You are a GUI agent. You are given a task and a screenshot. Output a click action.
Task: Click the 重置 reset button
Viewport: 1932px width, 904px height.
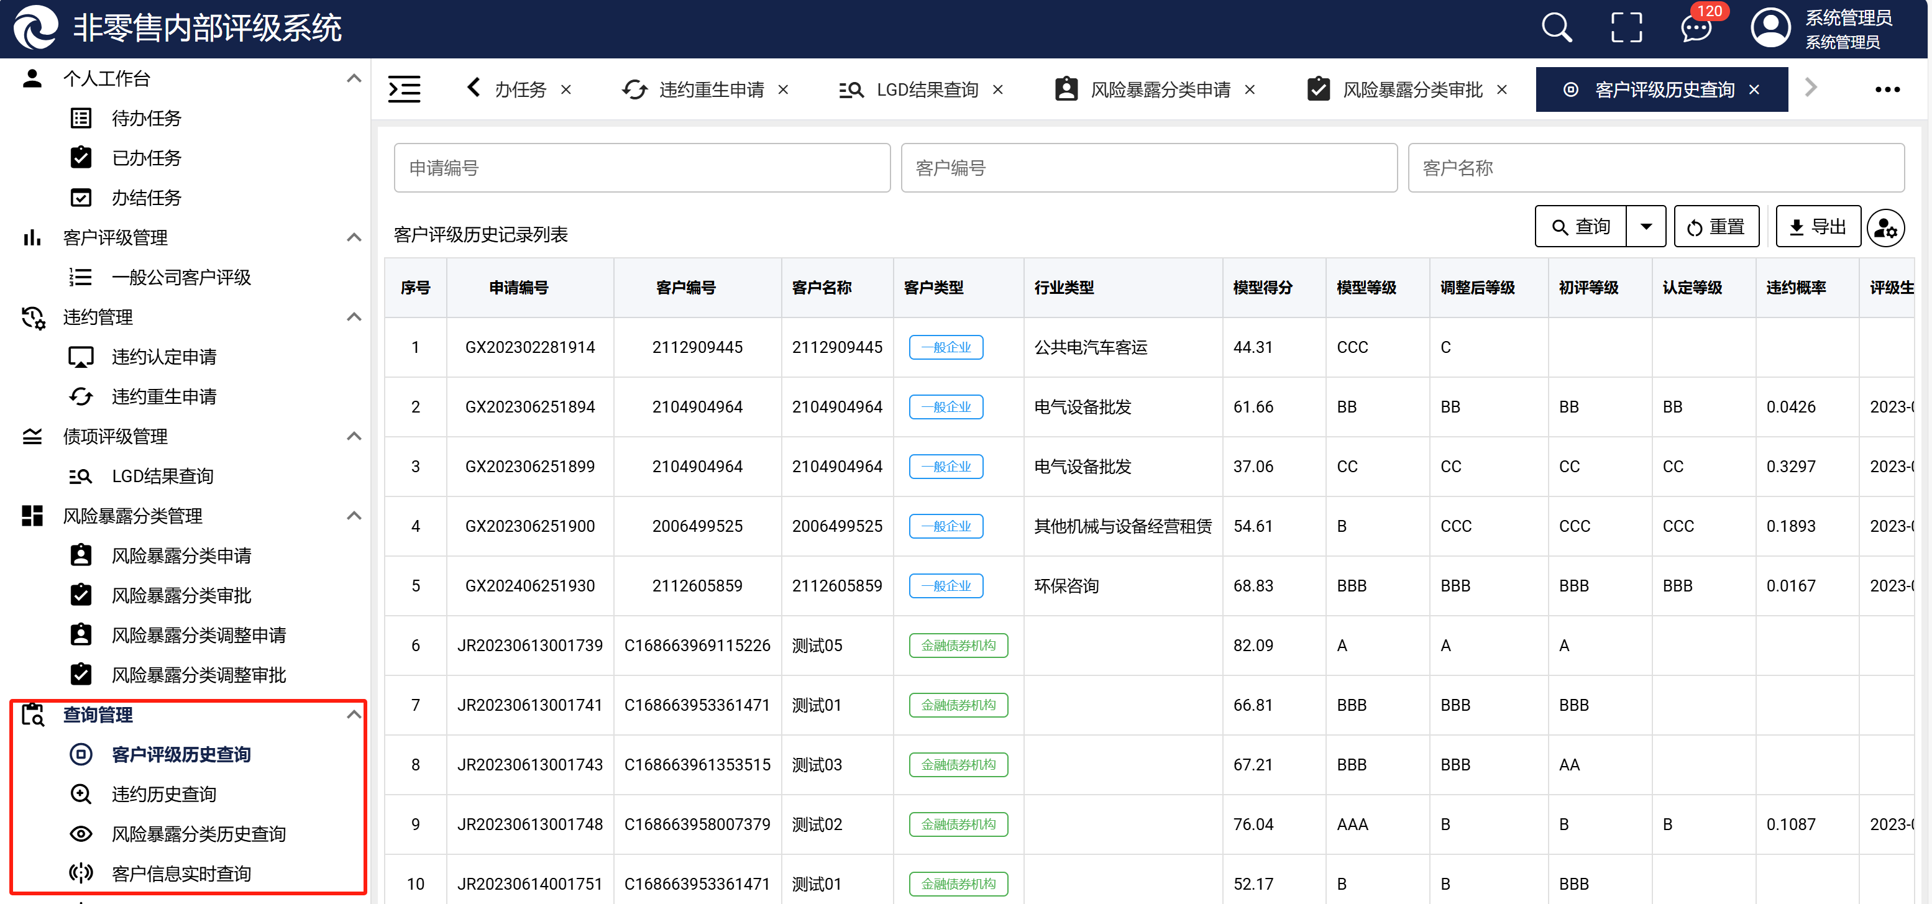point(1716,226)
